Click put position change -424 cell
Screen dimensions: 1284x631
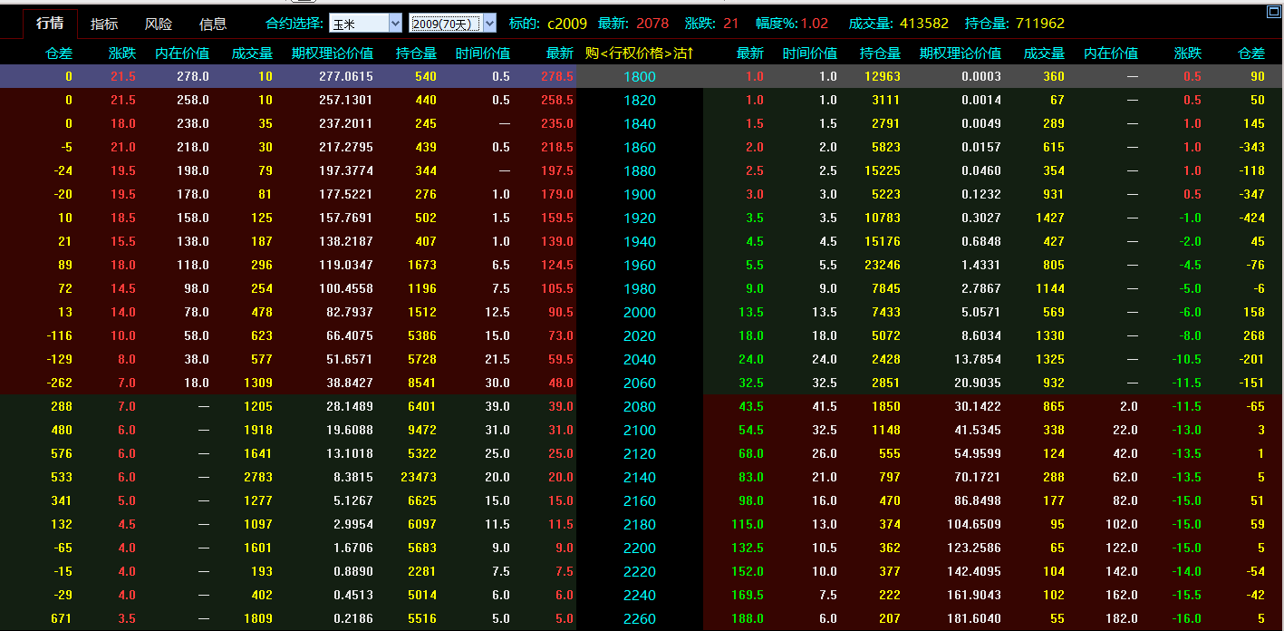tap(1251, 218)
